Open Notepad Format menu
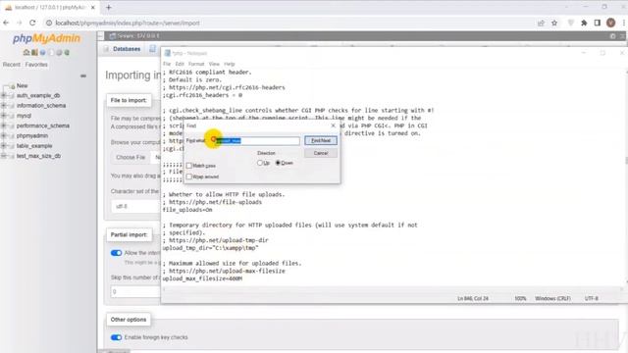This screenshot has width=628, height=353. (196, 64)
